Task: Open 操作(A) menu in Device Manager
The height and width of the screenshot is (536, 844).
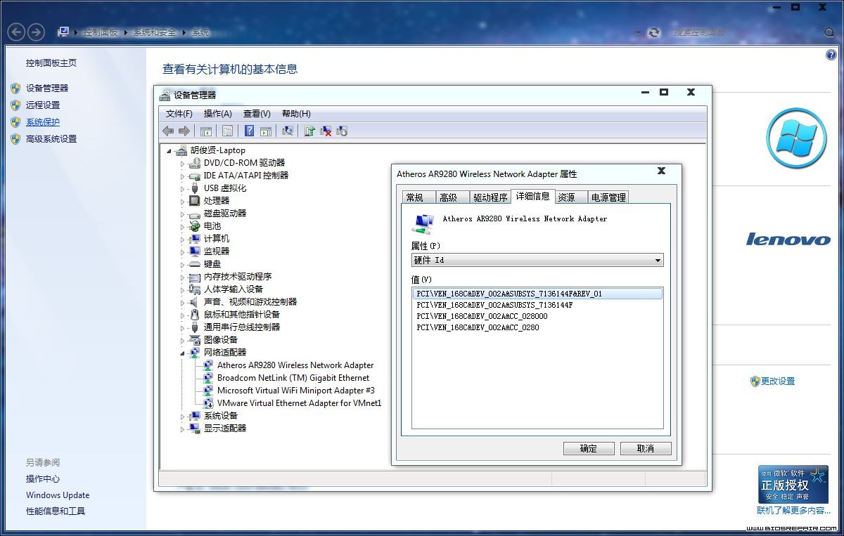Action: point(217,114)
